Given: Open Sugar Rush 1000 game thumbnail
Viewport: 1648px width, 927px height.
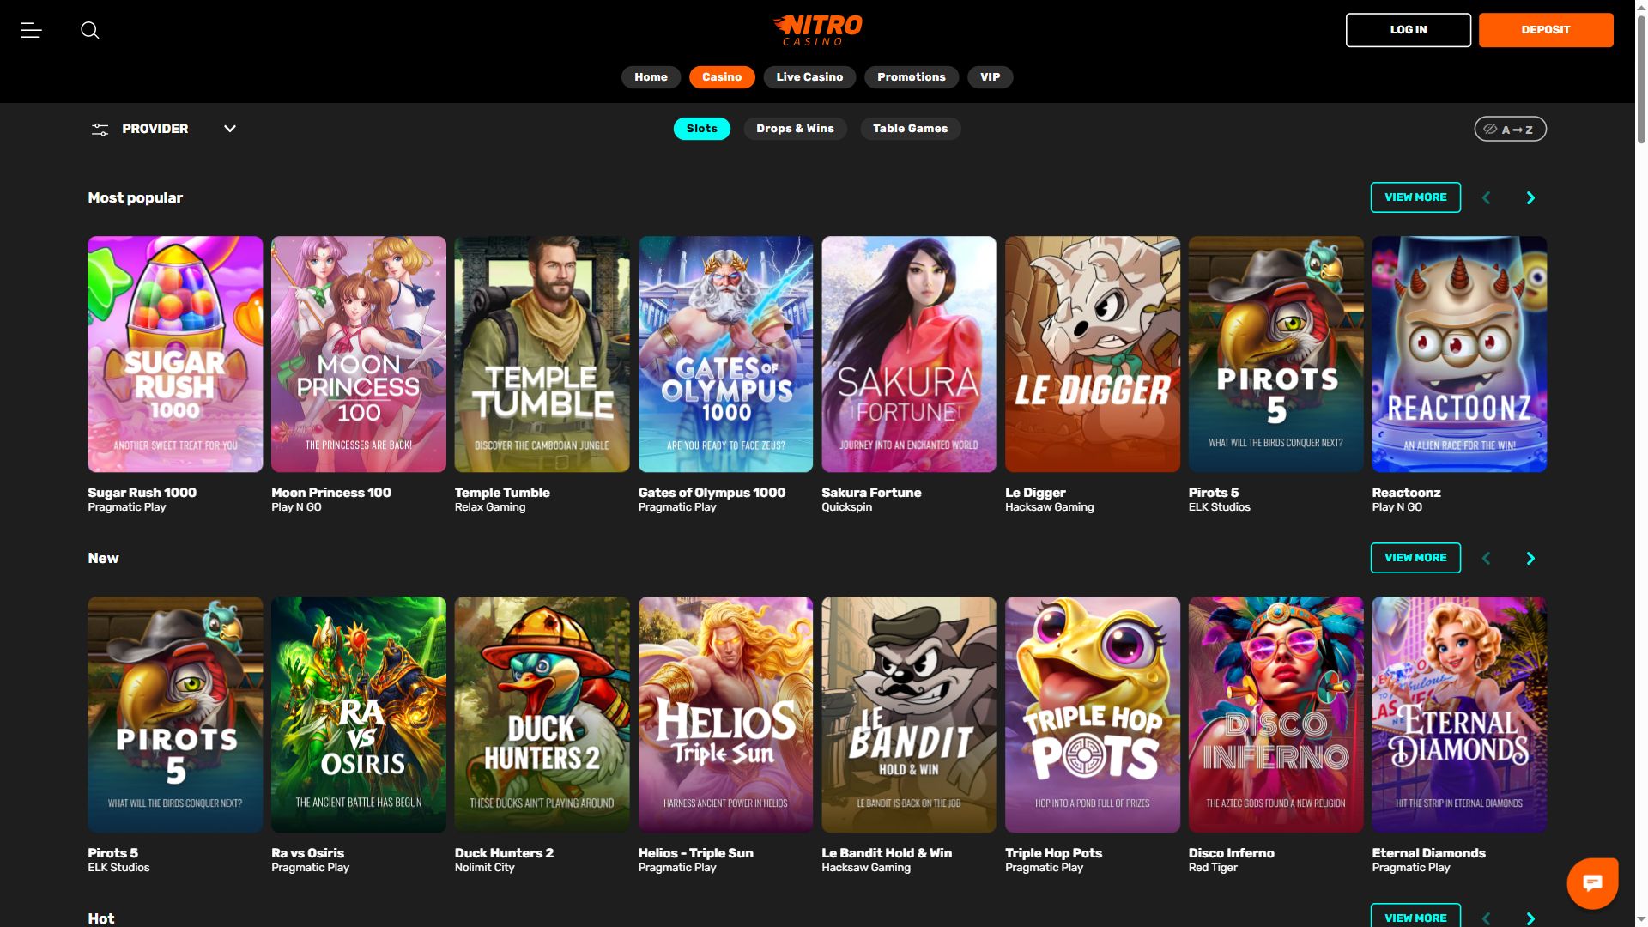Looking at the screenshot, I should pyautogui.click(x=175, y=354).
